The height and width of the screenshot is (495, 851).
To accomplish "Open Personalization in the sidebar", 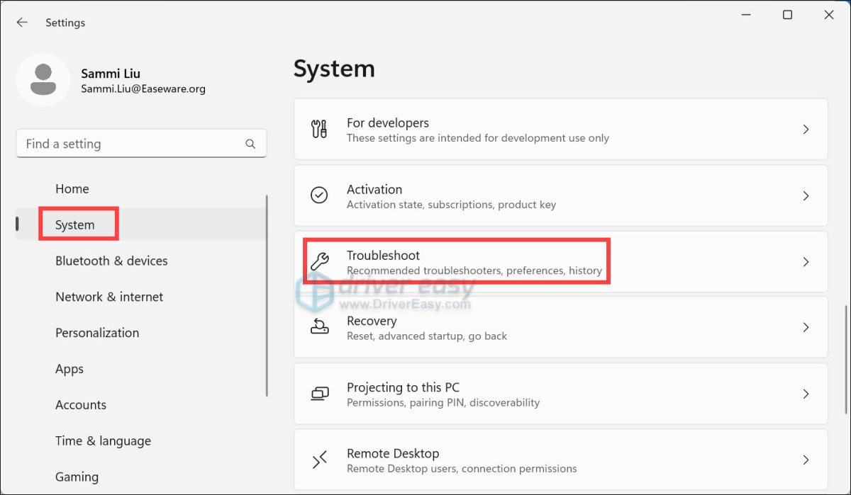I will pyautogui.click(x=97, y=333).
